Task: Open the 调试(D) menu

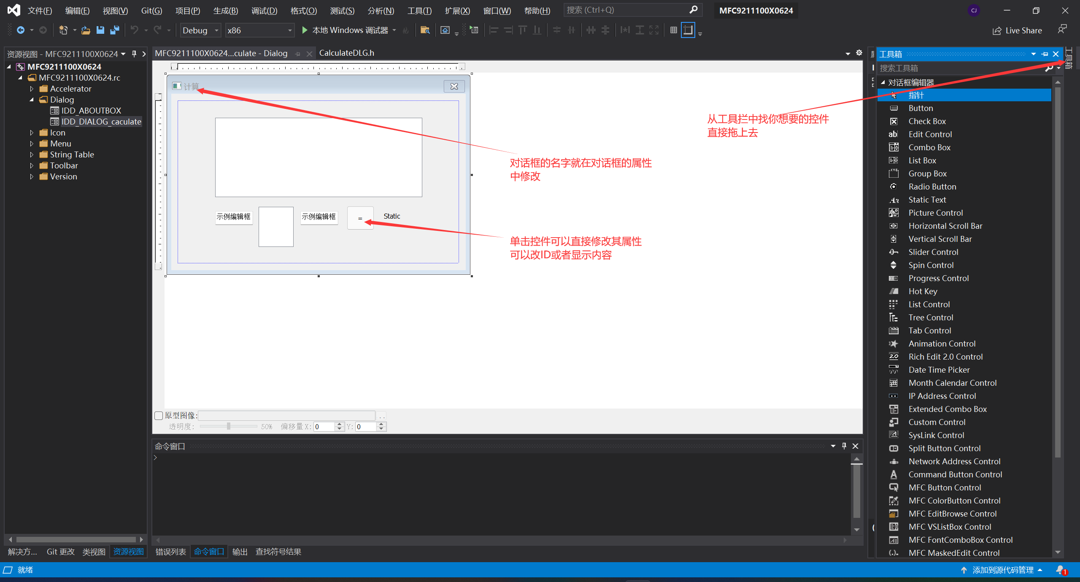Action: 264,11
